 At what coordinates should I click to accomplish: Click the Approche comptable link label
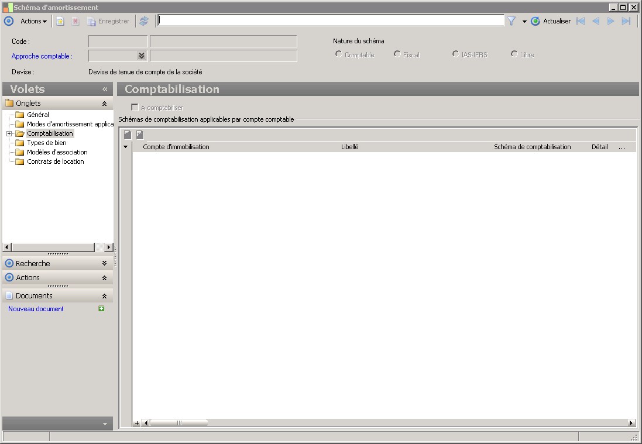point(42,56)
